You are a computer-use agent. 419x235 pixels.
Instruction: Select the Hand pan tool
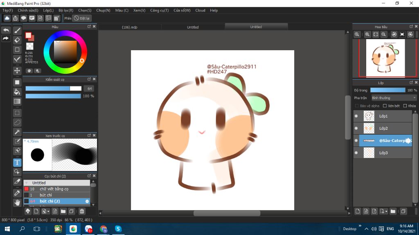pyautogui.click(x=17, y=202)
